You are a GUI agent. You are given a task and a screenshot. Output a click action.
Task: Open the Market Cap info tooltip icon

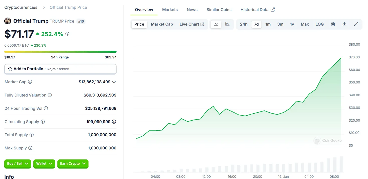(30, 82)
